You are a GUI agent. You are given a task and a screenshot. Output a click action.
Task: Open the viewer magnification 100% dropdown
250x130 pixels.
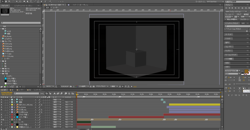point(49,86)
